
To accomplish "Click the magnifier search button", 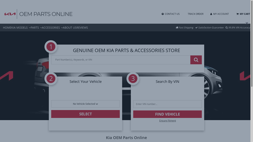I will tap(196, 60).
